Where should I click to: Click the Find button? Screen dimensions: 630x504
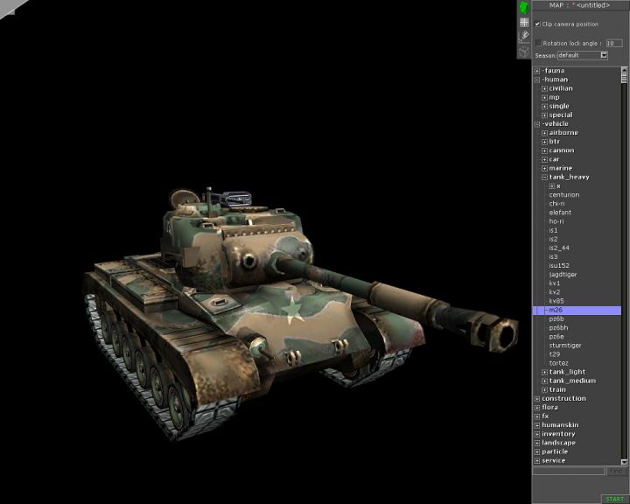(x=615, y=472)
